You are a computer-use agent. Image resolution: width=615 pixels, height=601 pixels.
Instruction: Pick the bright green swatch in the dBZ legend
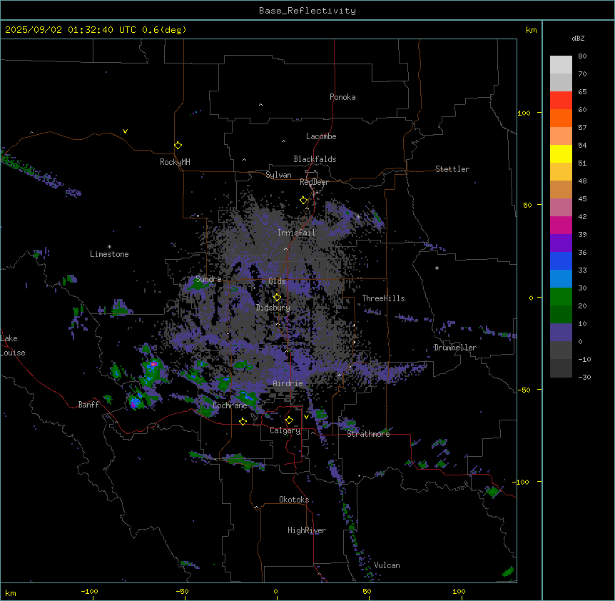coord(561,297)
